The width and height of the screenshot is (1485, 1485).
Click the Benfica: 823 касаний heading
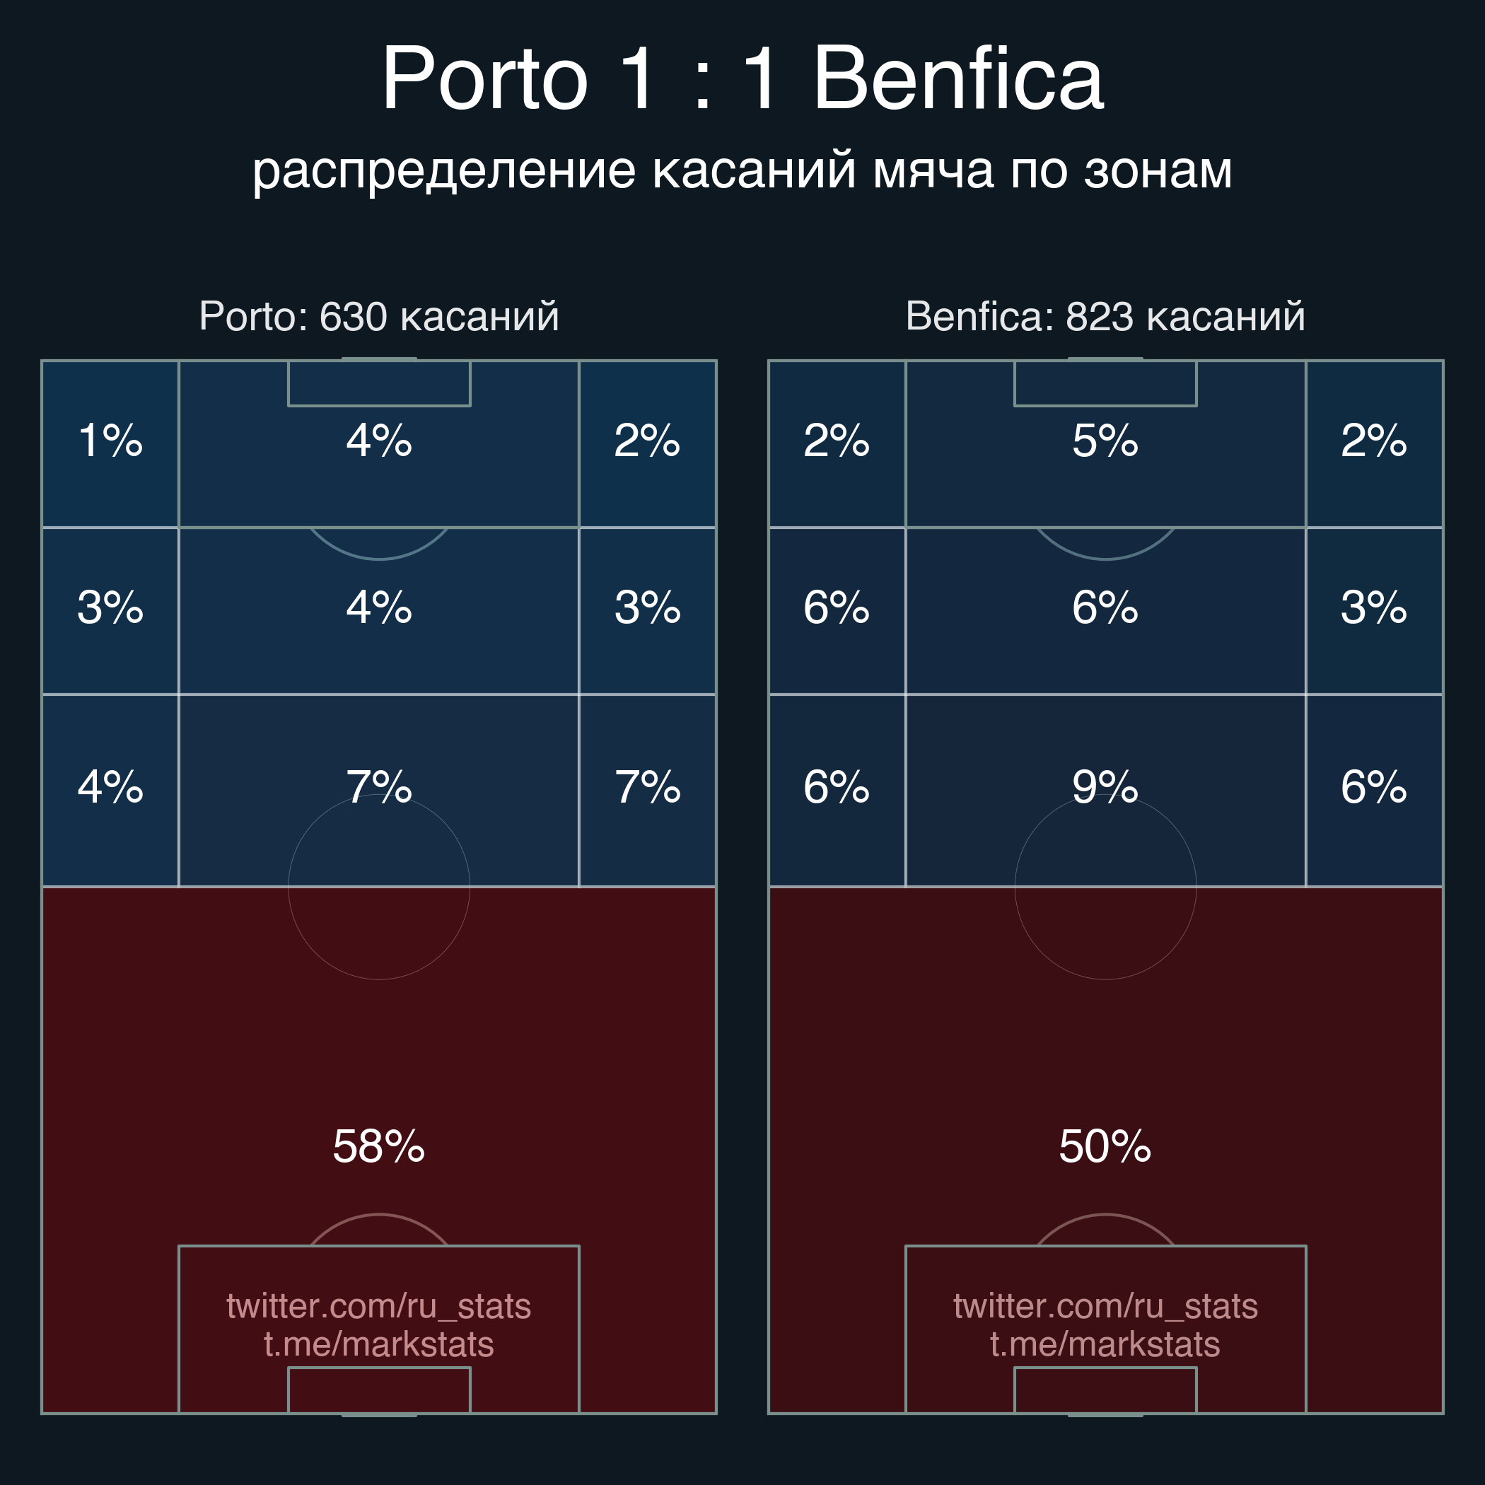tap(1105, 317)
